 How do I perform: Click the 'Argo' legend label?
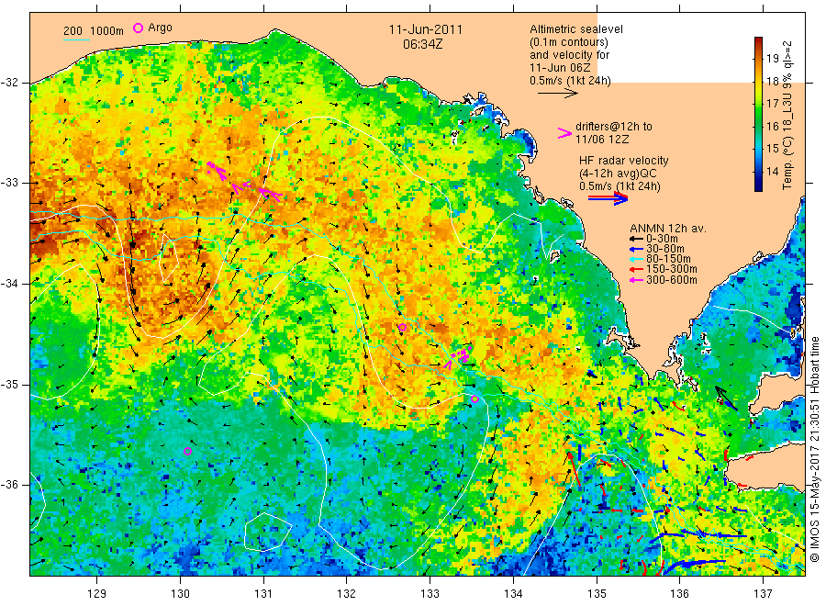click(160, 28)
